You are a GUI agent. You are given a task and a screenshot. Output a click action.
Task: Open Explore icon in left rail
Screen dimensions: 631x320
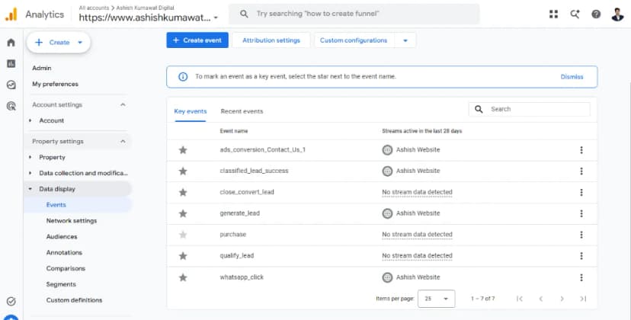click(11, 85)
